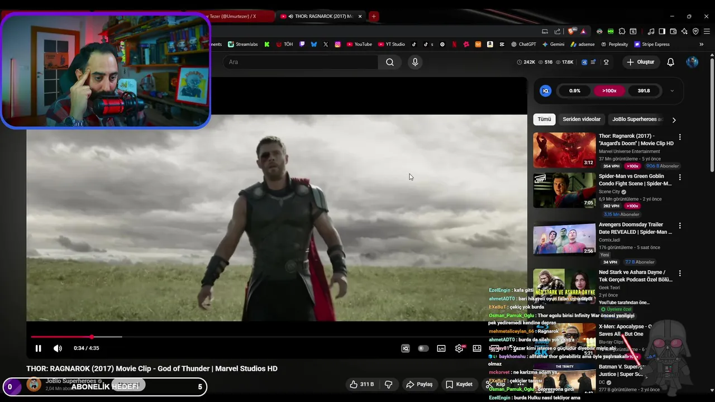Click the vidIQ logo badge
The width and height of the screenshot is (715, 402).
click(x=546, y=90)
